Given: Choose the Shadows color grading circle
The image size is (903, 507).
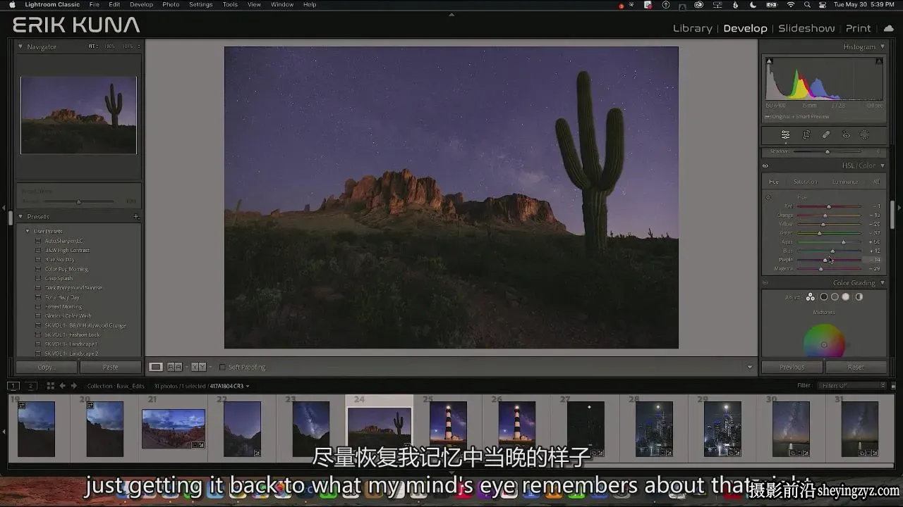Looking at the screenshot, I should [823, 297].
